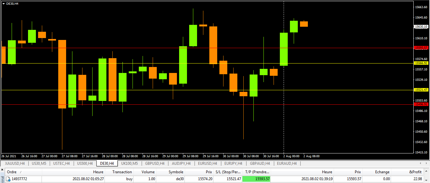The image size is (430, 183).
Task: Click the red 15496.91 level label
Action: [x=422, y=104]
